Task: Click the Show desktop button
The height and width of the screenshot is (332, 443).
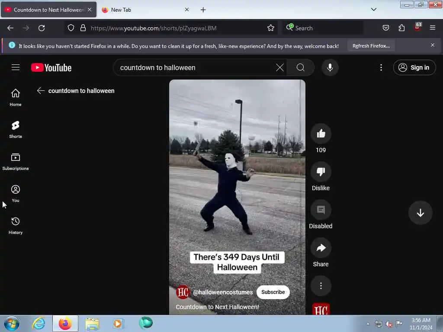Action: tap(440, 323)
